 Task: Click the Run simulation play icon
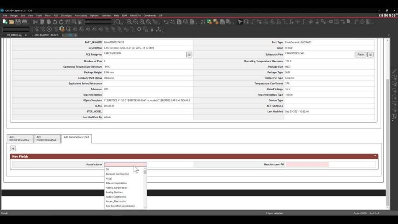point(49,29)
